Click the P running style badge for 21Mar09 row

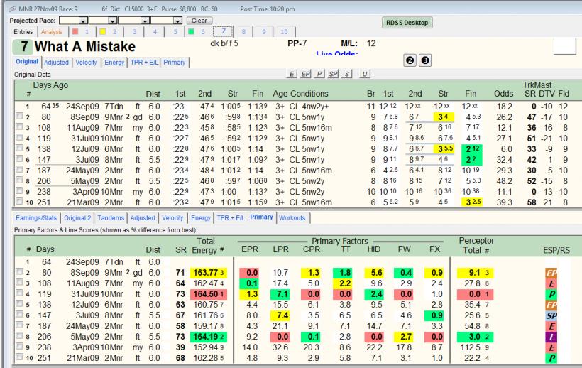point(551,358)
